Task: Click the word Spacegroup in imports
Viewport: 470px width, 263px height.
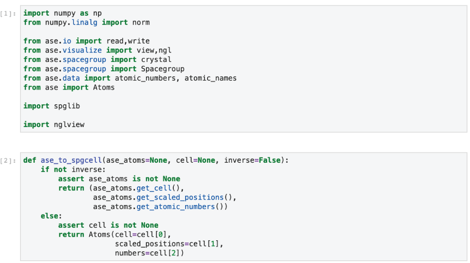Action: click(x=163, y=69)
